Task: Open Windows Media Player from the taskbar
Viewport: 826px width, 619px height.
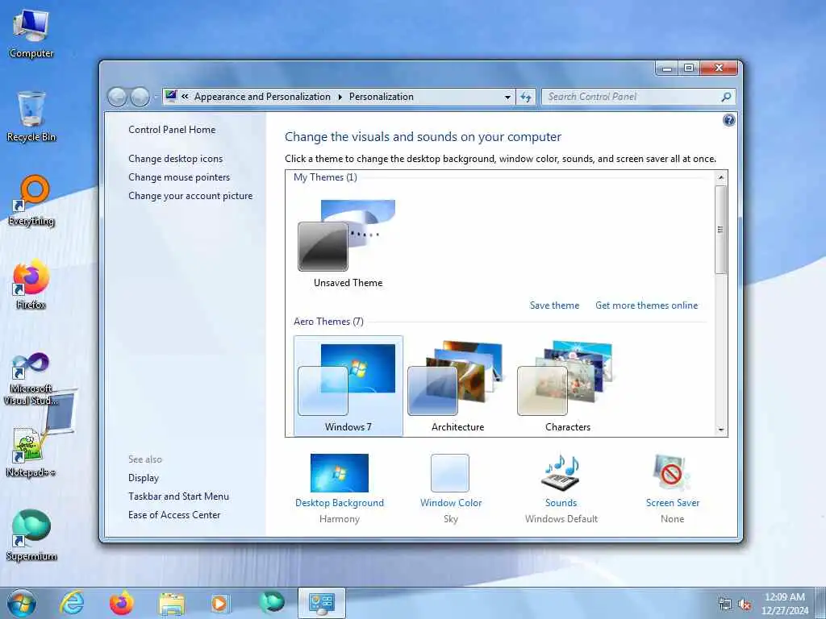Action: (219, 604)
